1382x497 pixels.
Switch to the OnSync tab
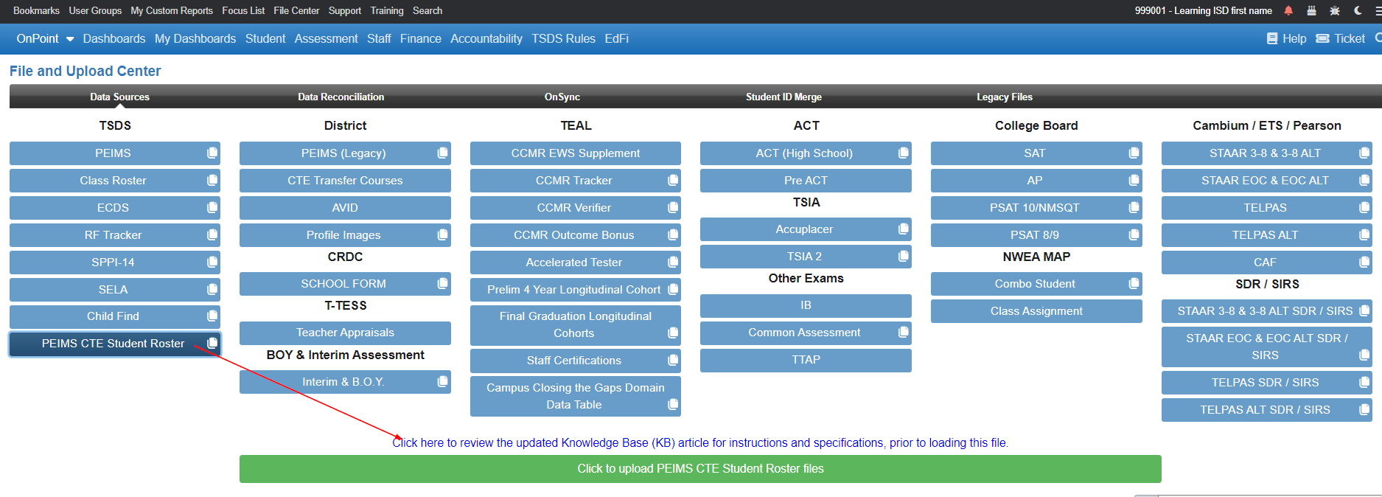click(x=562, y=97)
